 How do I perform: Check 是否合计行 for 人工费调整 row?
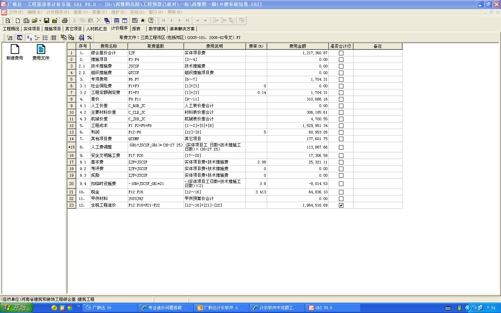(341, 147)
